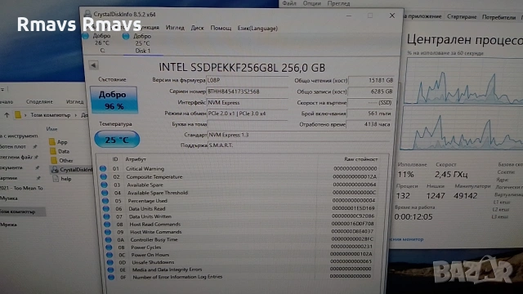Click the Available Spare Threshold status circle
The height and width of the screenshot is (294, 523).
pos(105,193)
